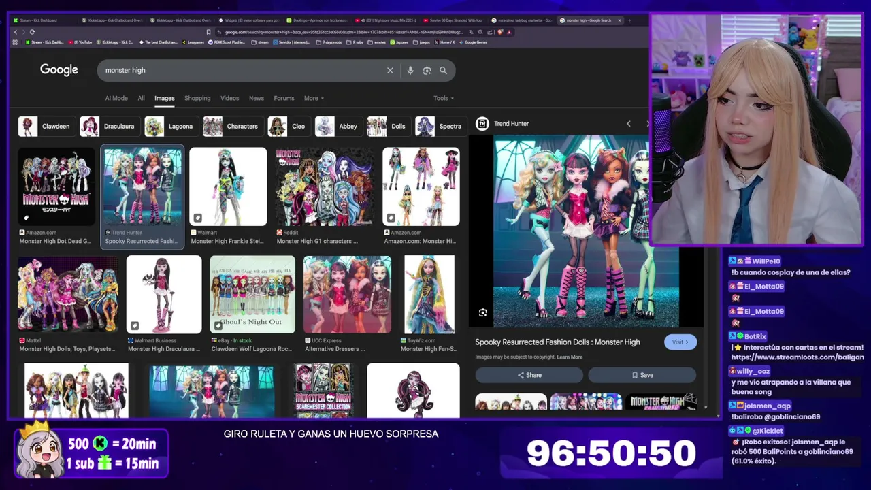Screen dimensions: 871x490
Task: Open the R subs bookmark folder
Action: click(x=354, y=42)
